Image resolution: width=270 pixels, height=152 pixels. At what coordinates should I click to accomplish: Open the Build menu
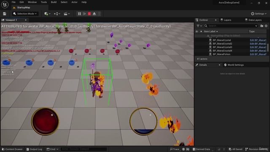(x=54, y=2)
